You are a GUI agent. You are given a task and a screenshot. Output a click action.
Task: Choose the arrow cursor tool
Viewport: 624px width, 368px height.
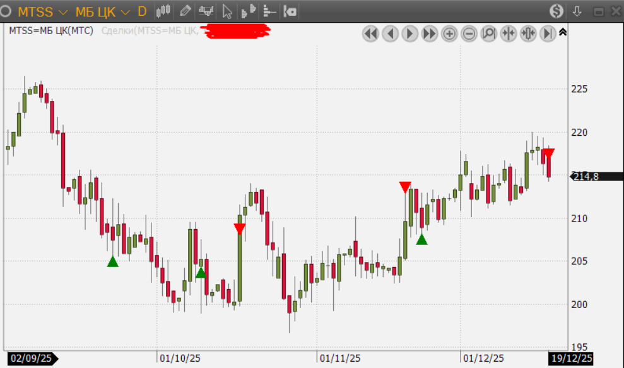coord(227,11)
